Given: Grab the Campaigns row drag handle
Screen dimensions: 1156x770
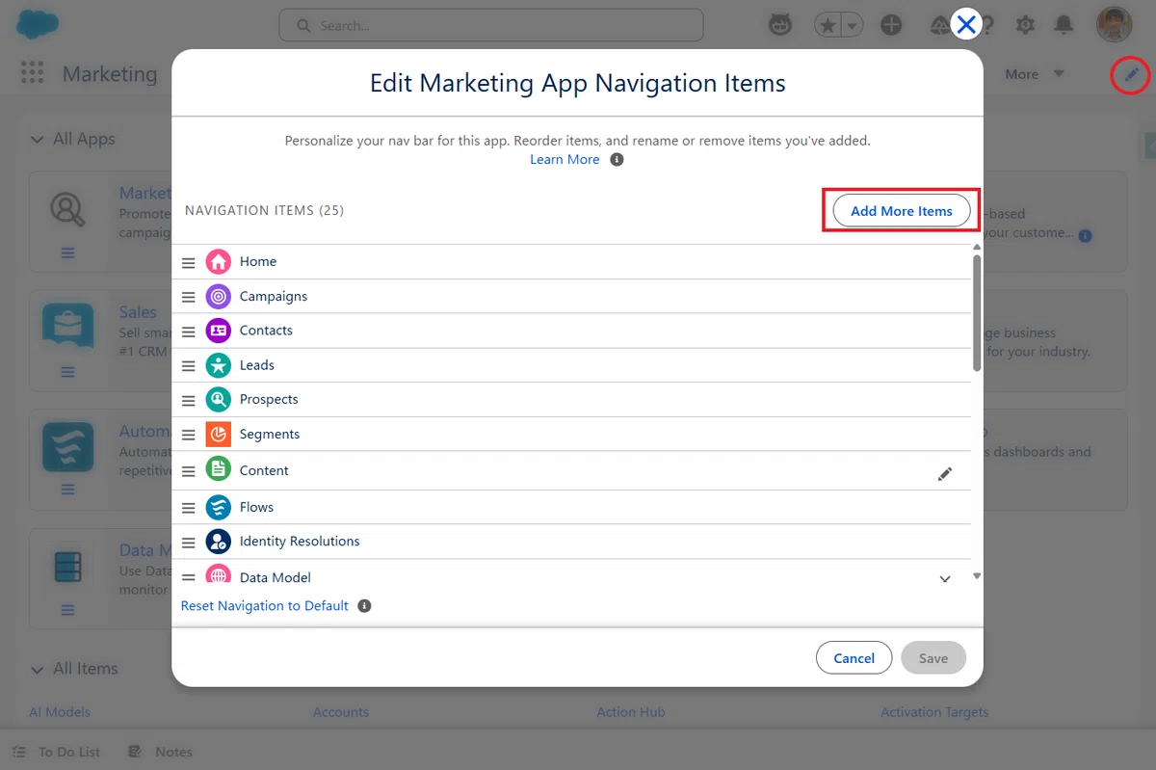Looking at the screenshot, I should (x=189, y=297).
